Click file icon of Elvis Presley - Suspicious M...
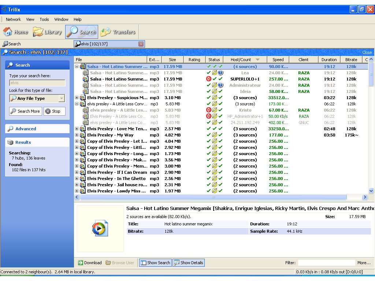Screen dimensions: 375x281 tap(82, 98)
